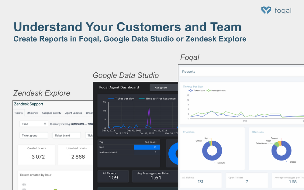Select the bug tag row
Viewport: 304px width, 190px height.
click(x=129, y=147)
